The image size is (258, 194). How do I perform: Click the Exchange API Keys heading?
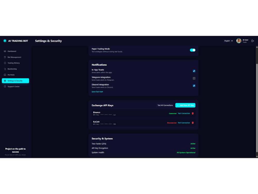(x=102, y=106)
